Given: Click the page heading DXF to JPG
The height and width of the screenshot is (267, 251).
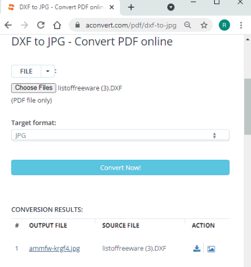Looking at the screenshot, I should (92, 41).
